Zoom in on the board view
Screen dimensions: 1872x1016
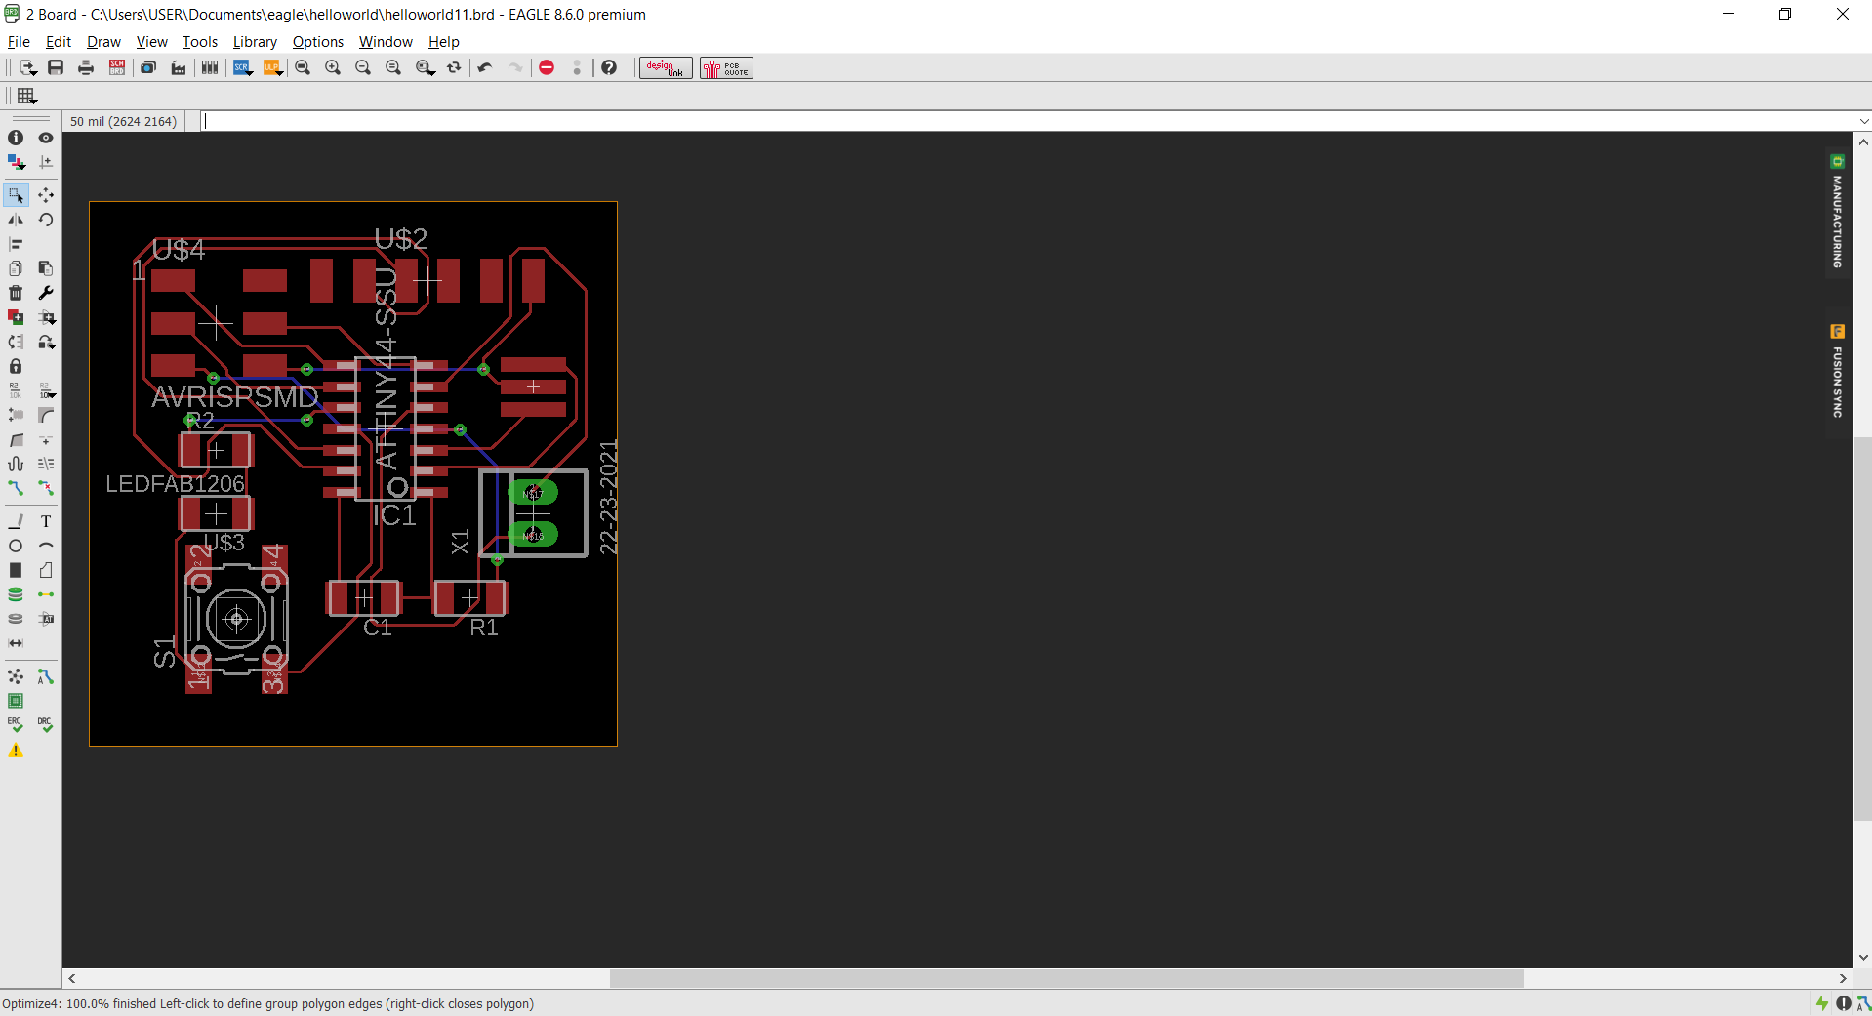pos(333,67)
